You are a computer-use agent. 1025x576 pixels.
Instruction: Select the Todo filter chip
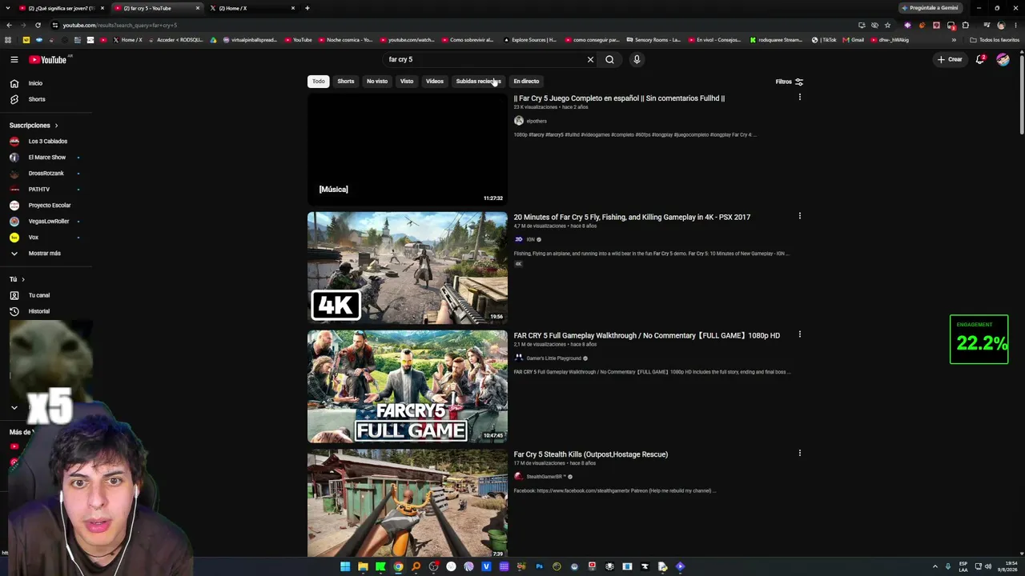pyautogui.click(x=319, y=82)
